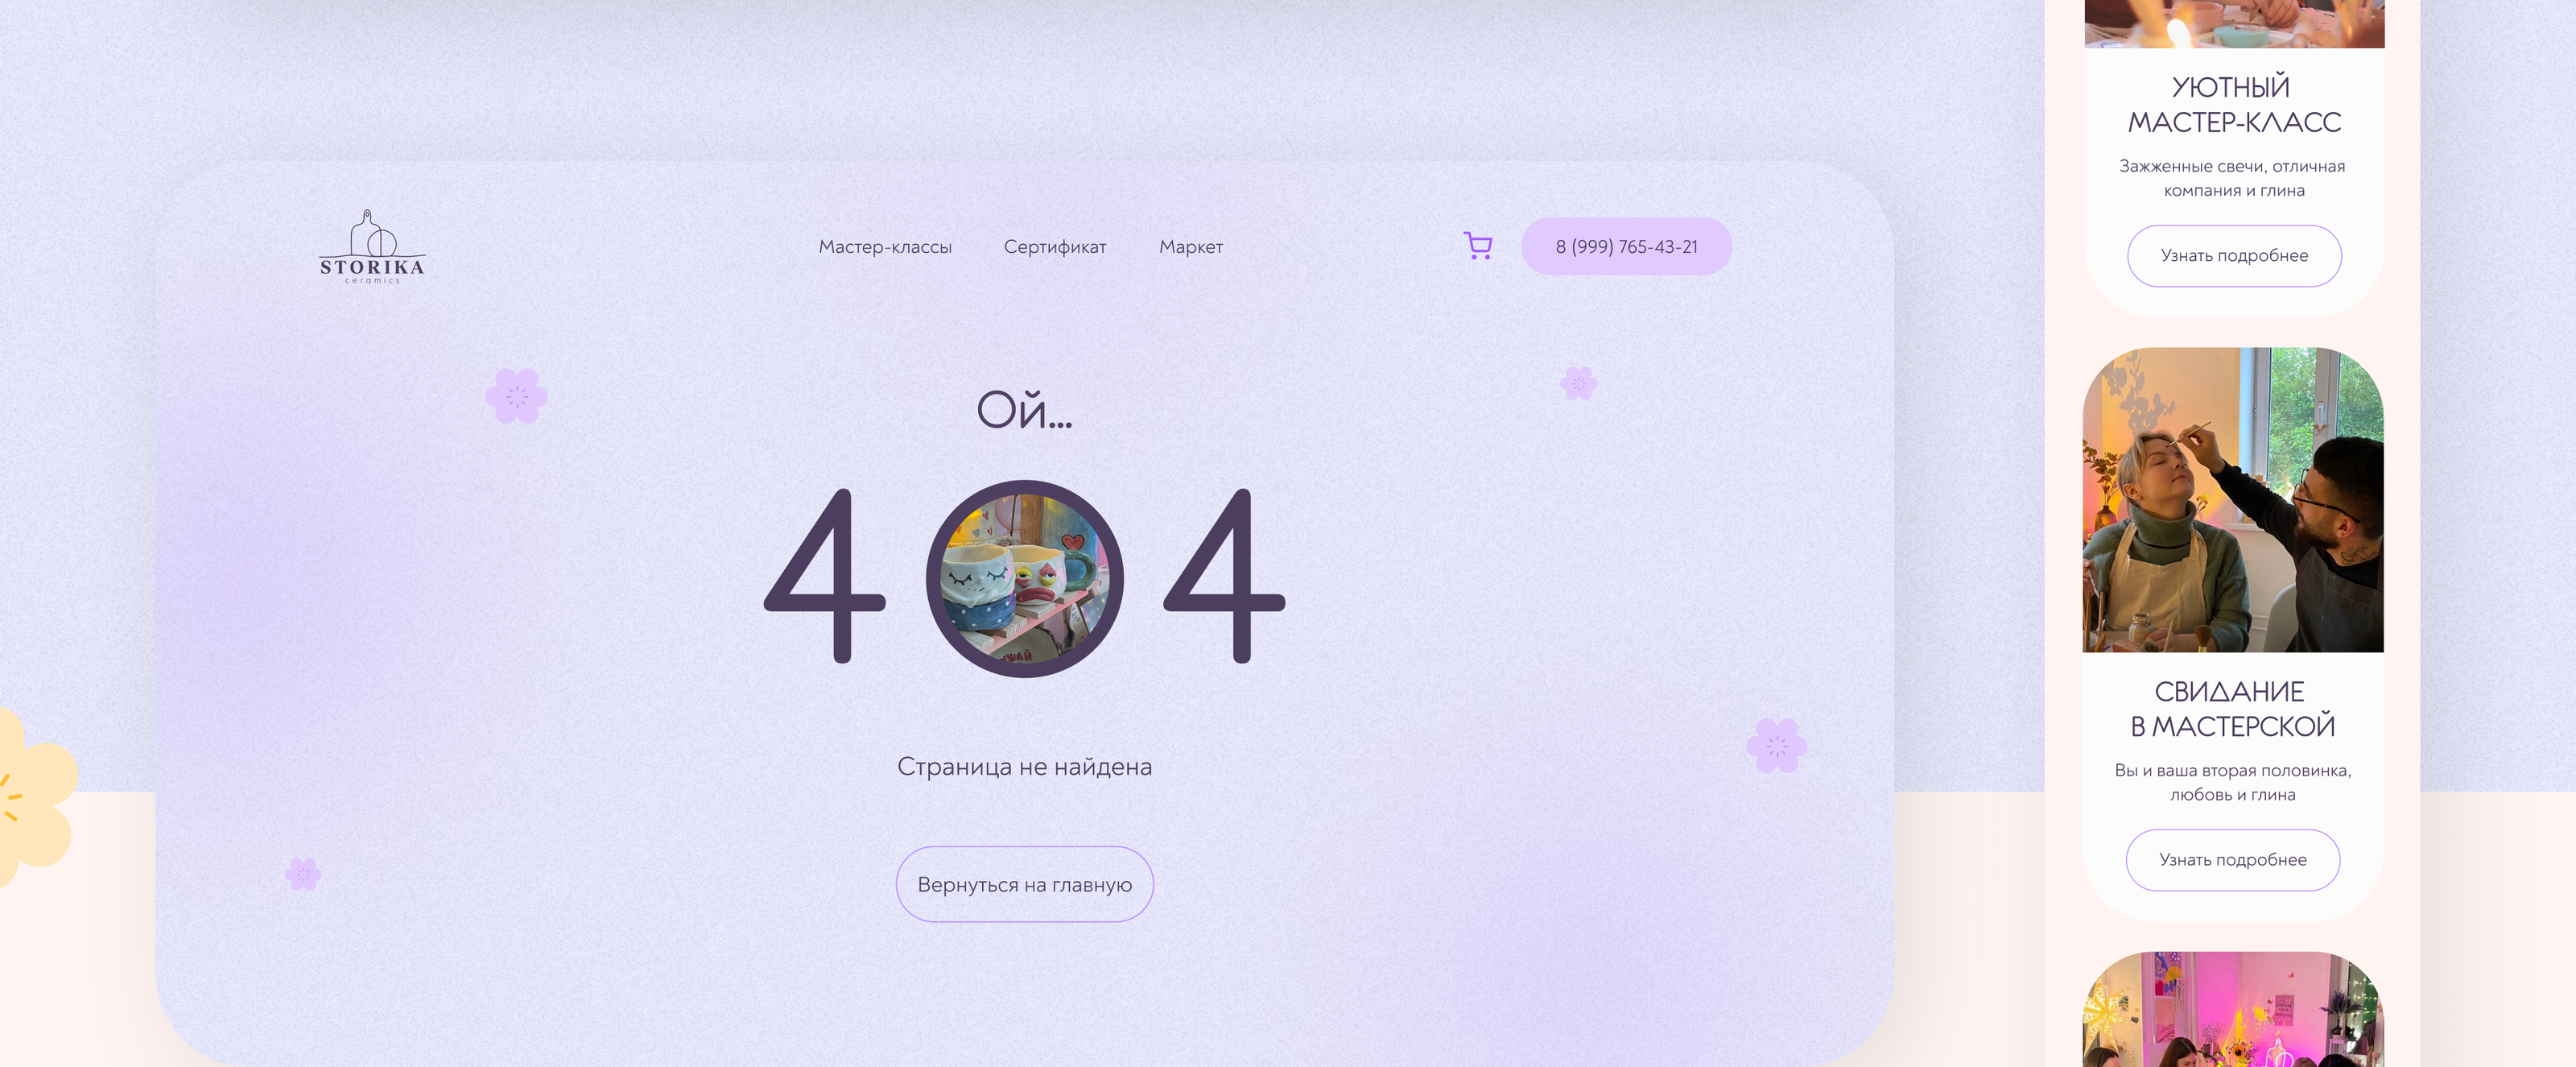Click the small flower below the 404
2576x1067 pixels.
pos(303,874)
